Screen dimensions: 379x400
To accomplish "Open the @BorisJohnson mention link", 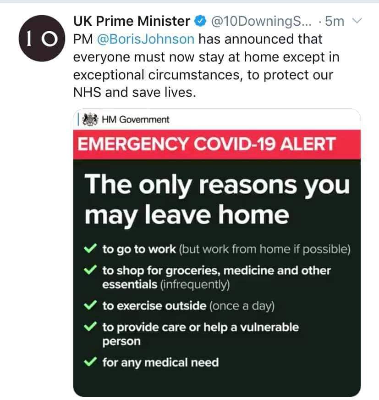I will pos(146,39).
